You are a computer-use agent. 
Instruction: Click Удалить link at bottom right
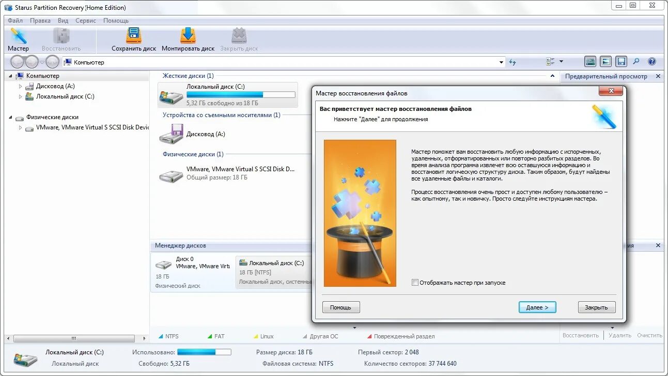point(620,335)
